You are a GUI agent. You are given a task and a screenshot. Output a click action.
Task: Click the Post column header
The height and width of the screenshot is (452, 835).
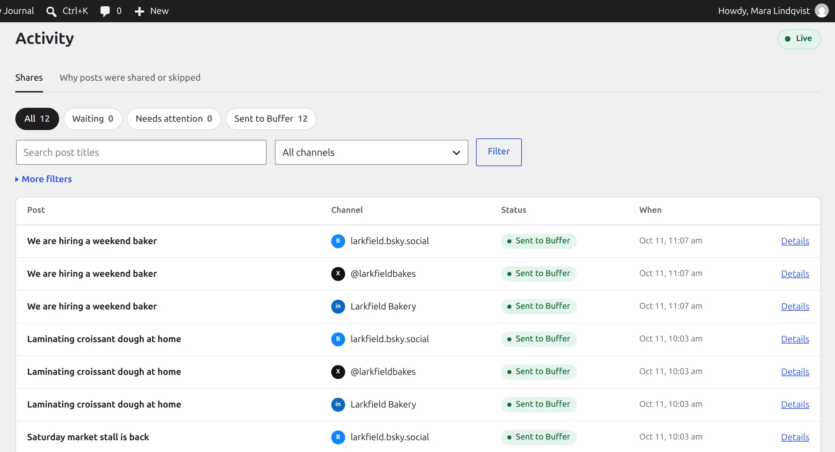coord(36,210)
